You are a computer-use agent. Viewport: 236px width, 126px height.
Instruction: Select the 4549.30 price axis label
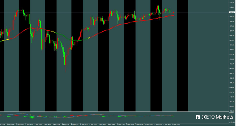coord(232,87)
